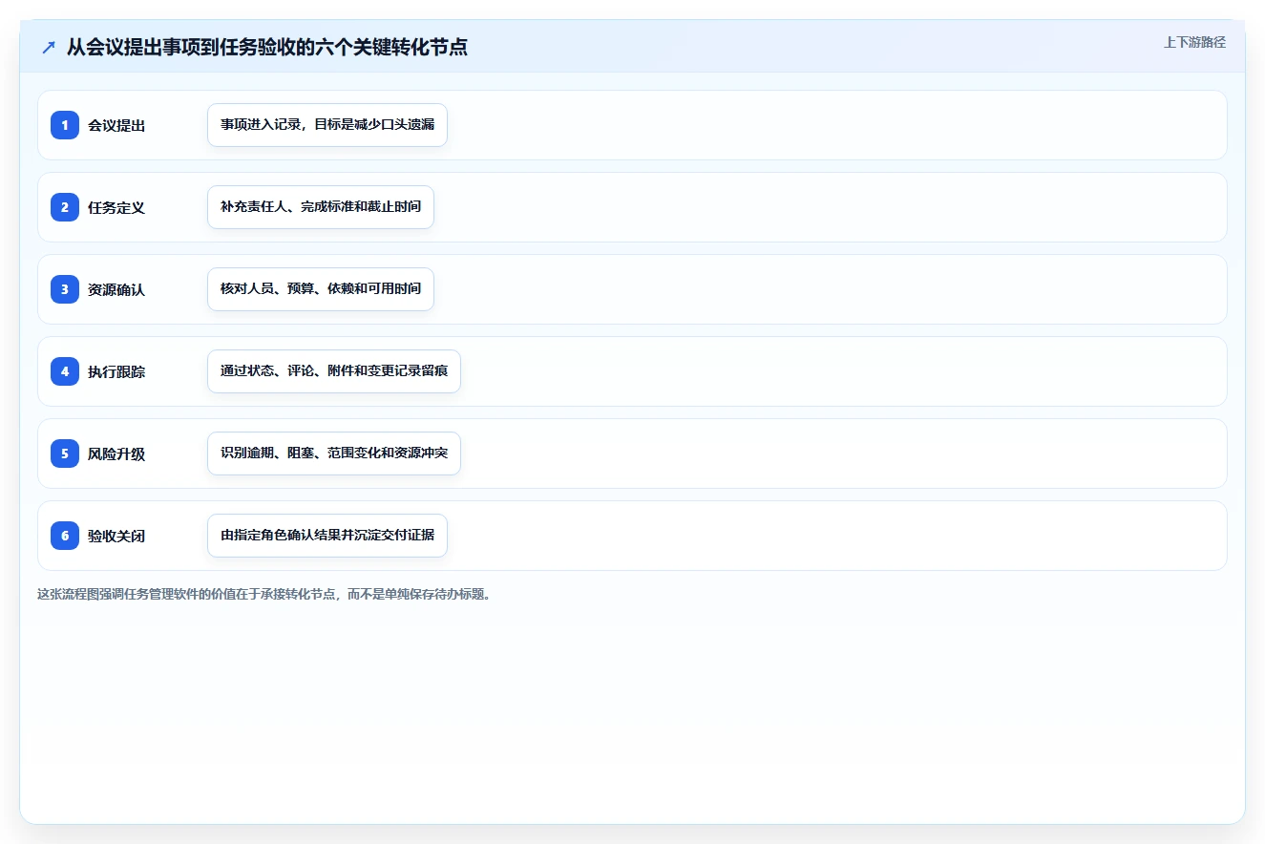
Task: Click step number badge 5
Action: (65, 454)
